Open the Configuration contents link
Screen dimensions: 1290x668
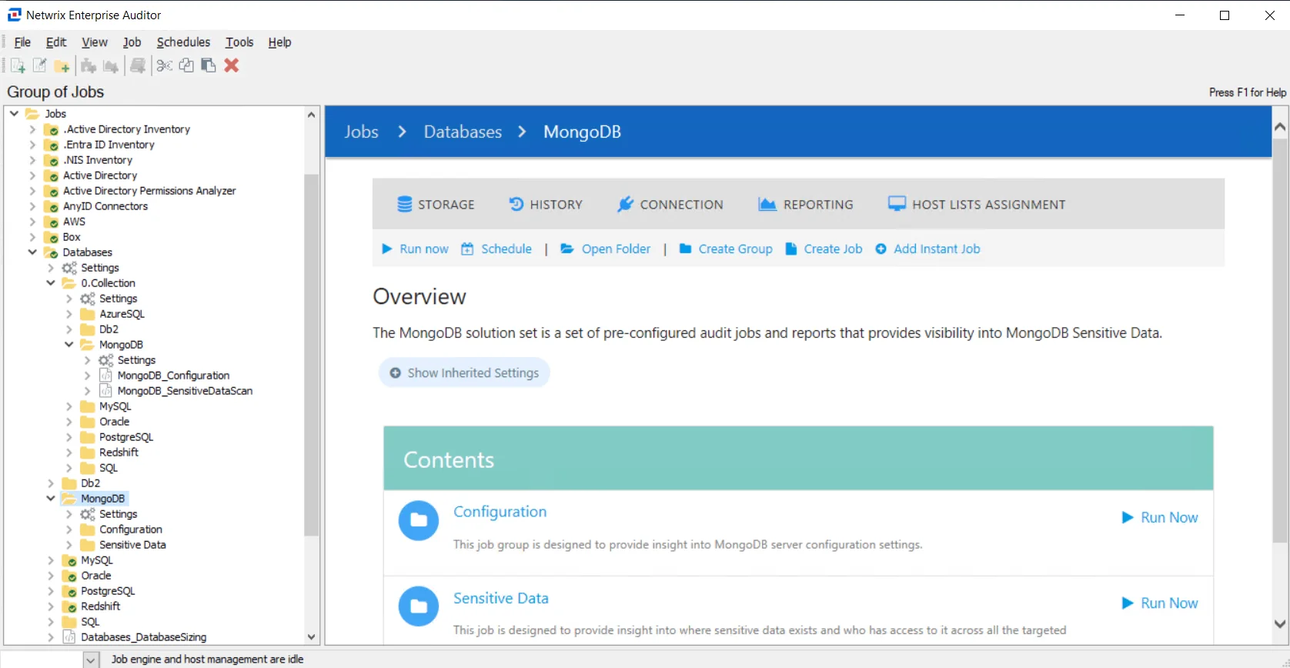pyautogui.click(x=500, y=512)
